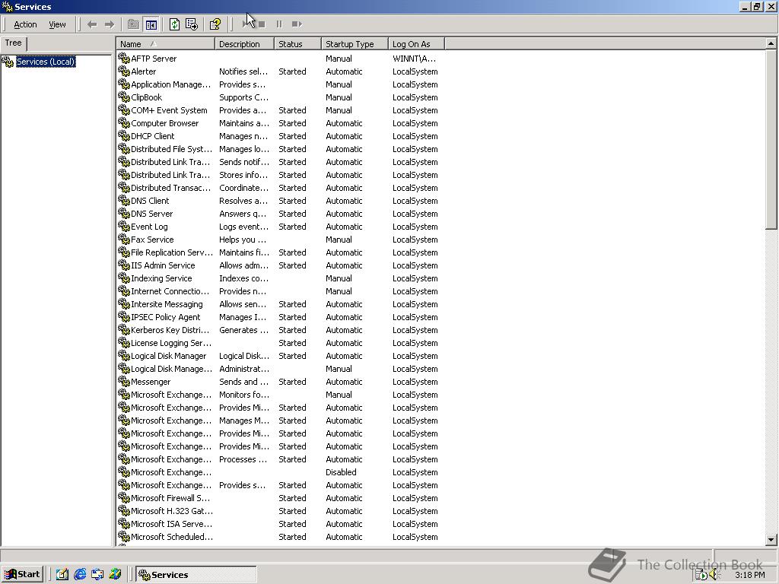779x584 pixels.
Task: Sort by the Startup Type column header
Action: (355, 44)
